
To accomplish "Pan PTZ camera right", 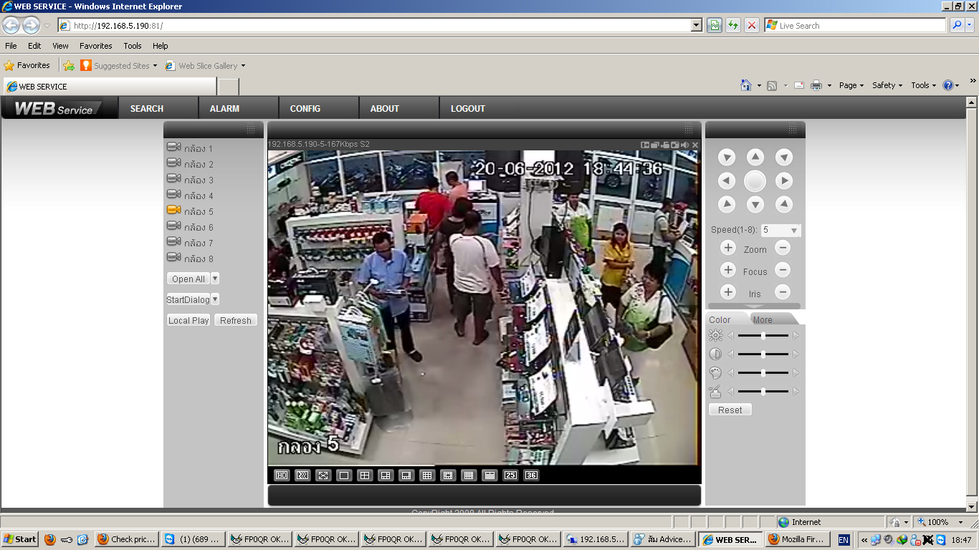I will (x=784, y=181).
